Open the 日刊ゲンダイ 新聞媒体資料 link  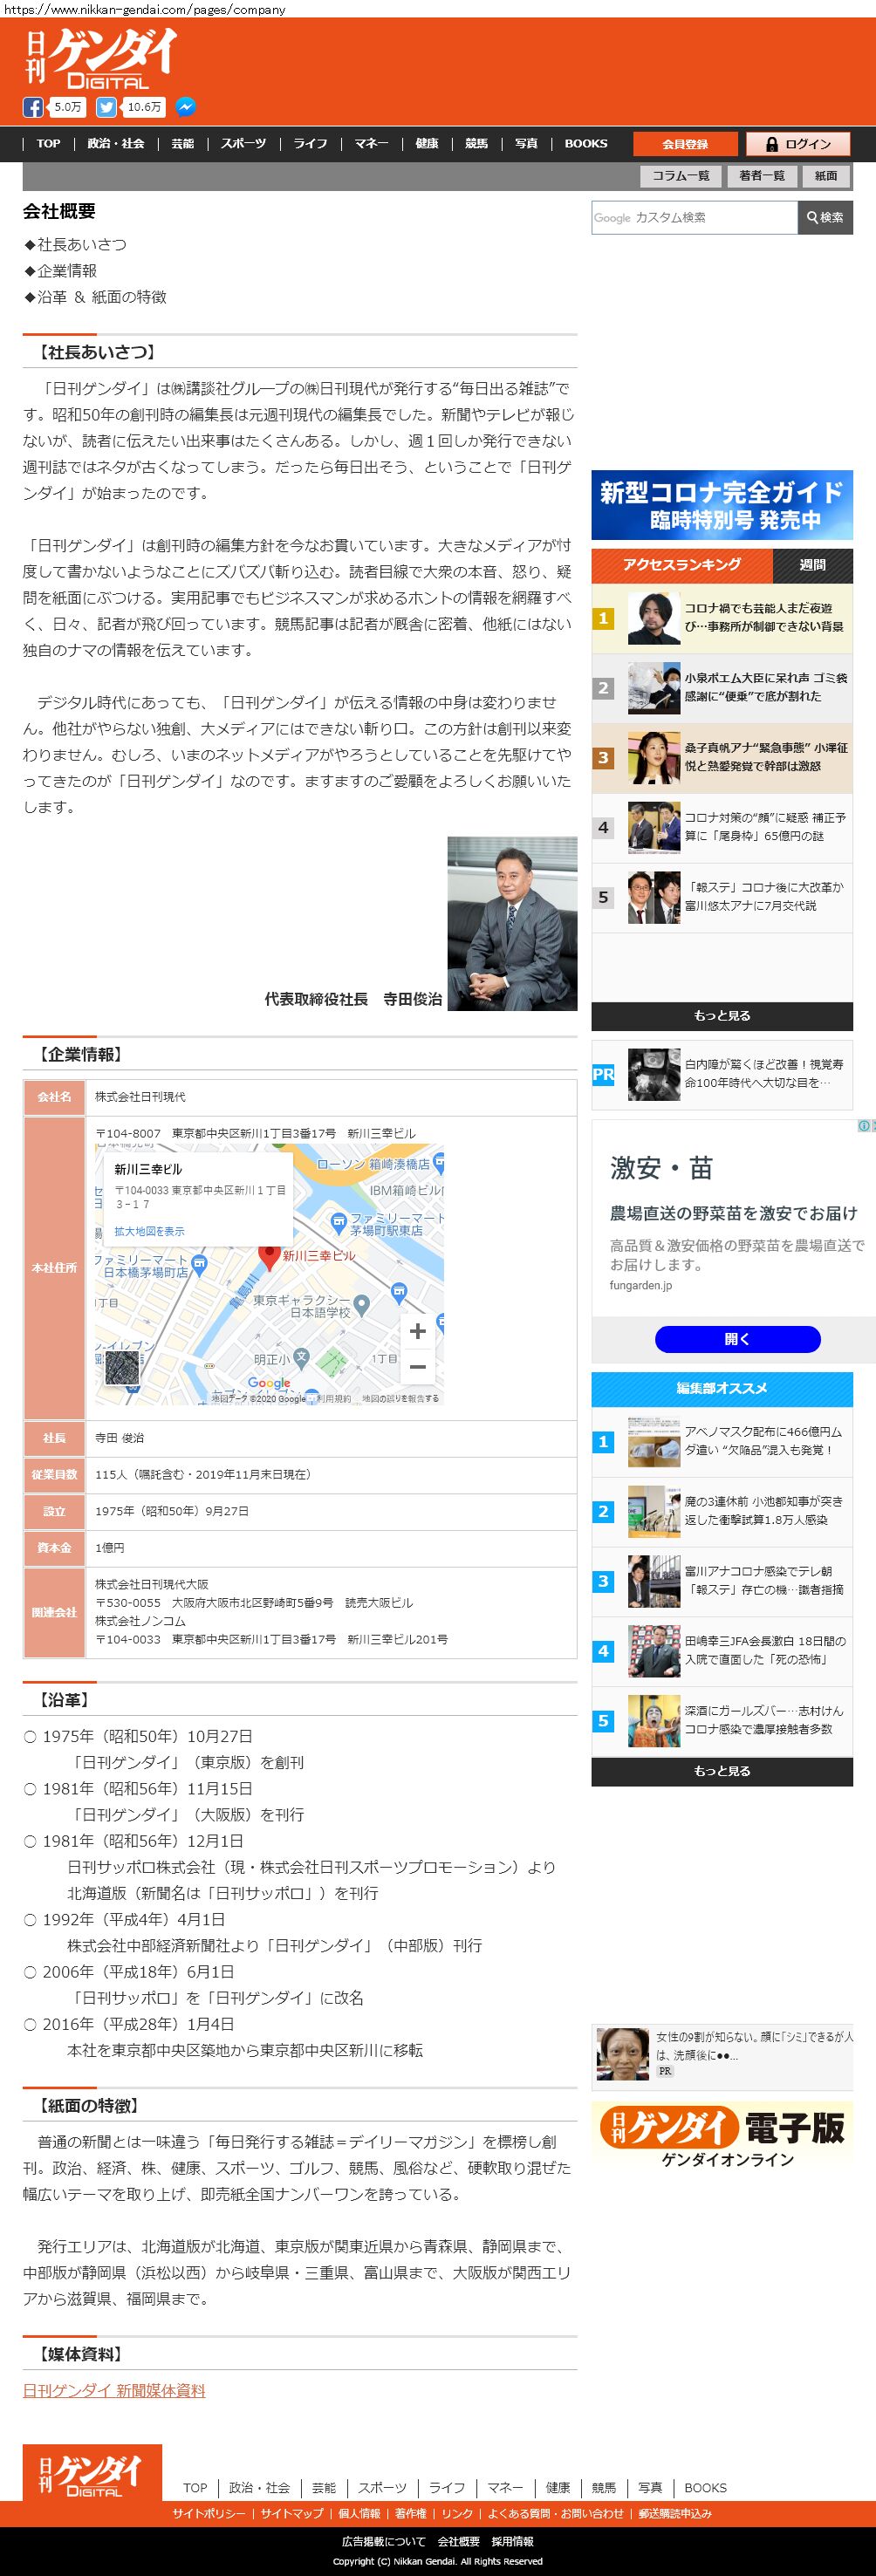[114, 2390]
